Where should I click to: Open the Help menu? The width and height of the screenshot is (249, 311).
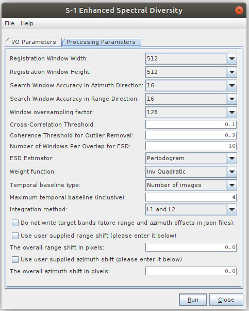click(x=27, y=23)
